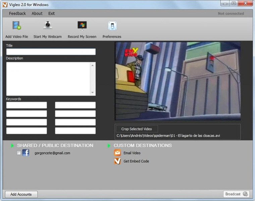This screenshot has height=201, width=255.
Task: Click the Record My Screen label
Action: (x=82, y=37)
